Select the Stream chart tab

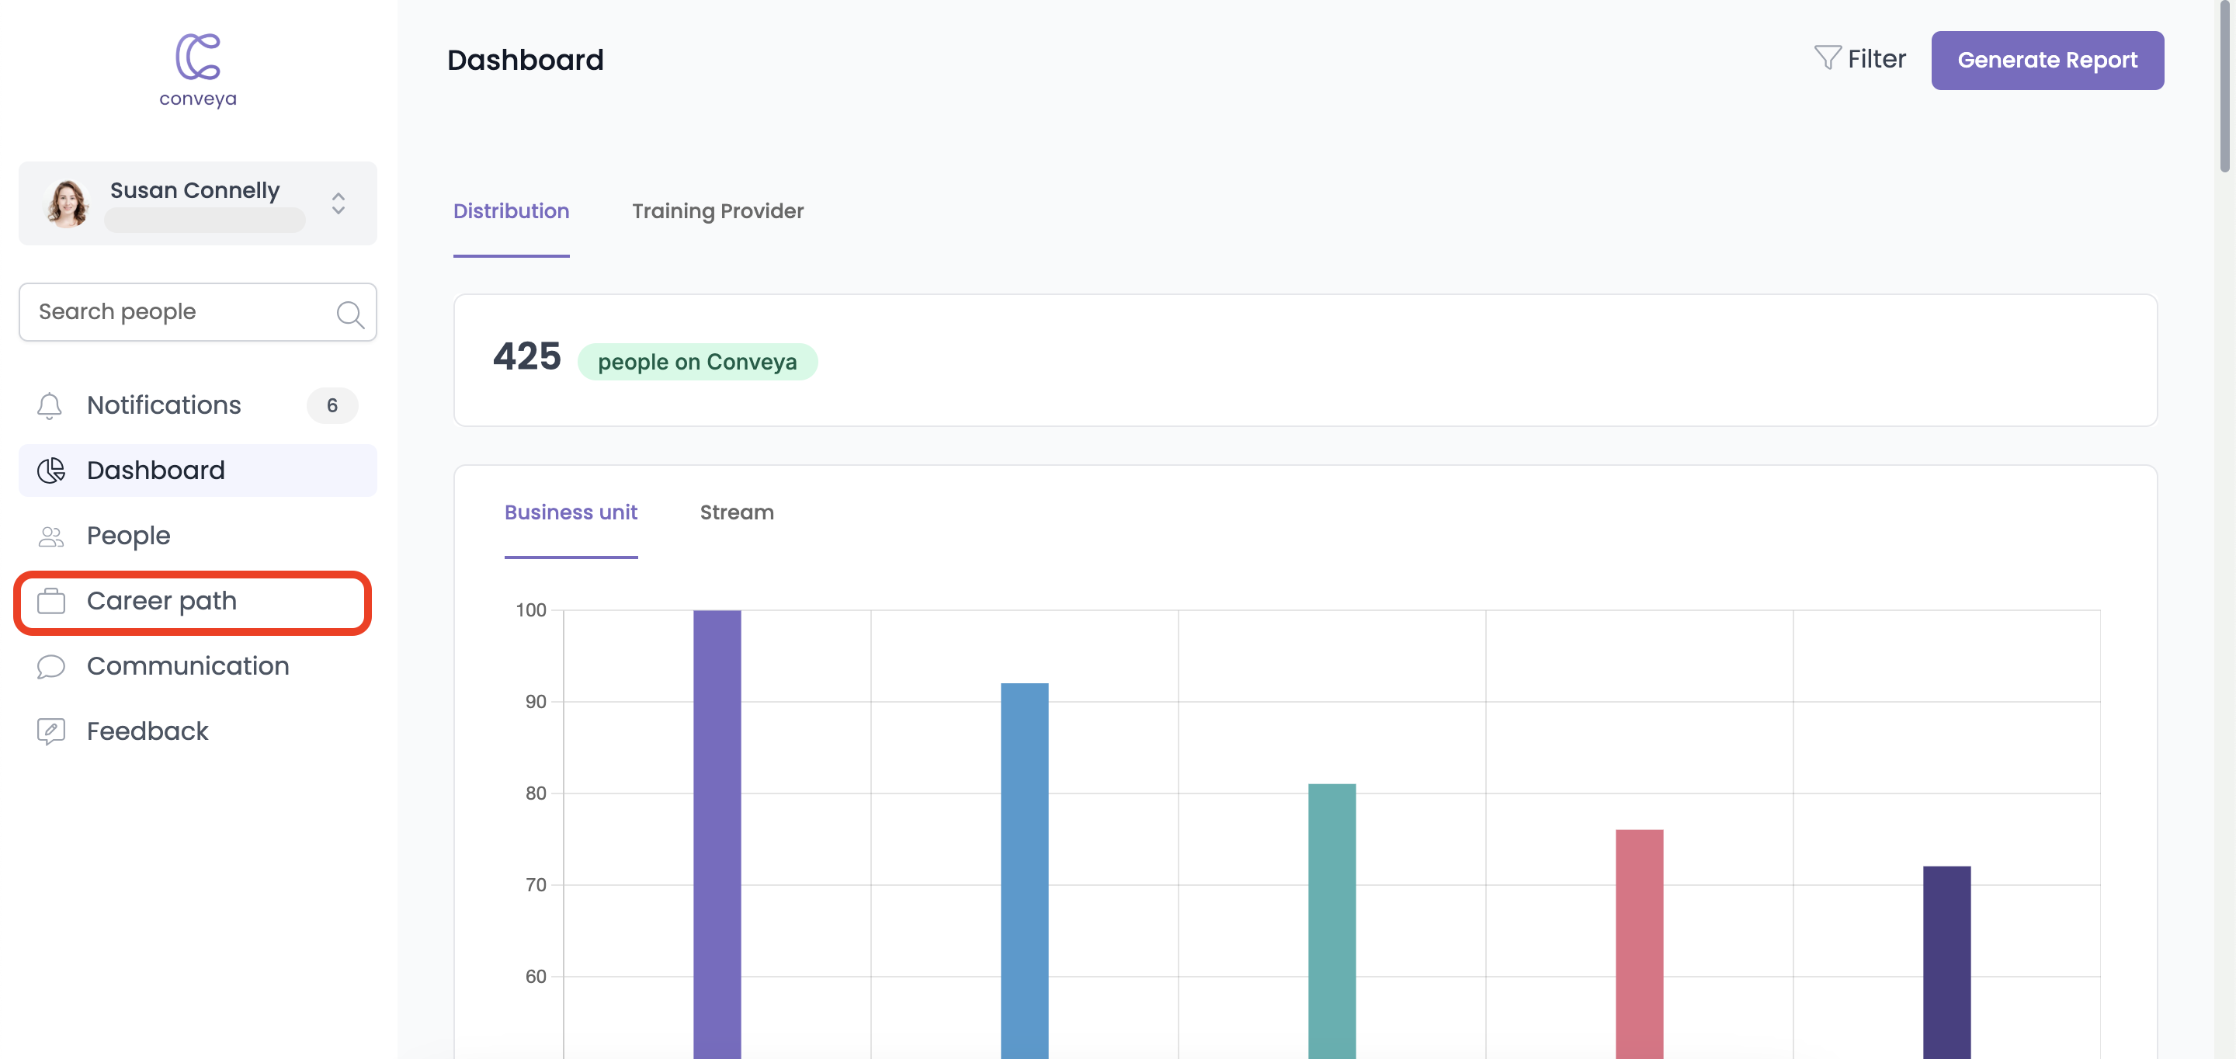737,512
